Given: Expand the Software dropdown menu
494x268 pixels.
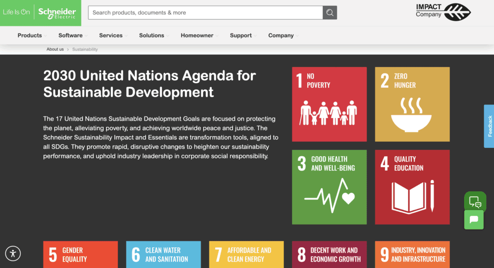Looking at the screenshot, I should 70,35.
